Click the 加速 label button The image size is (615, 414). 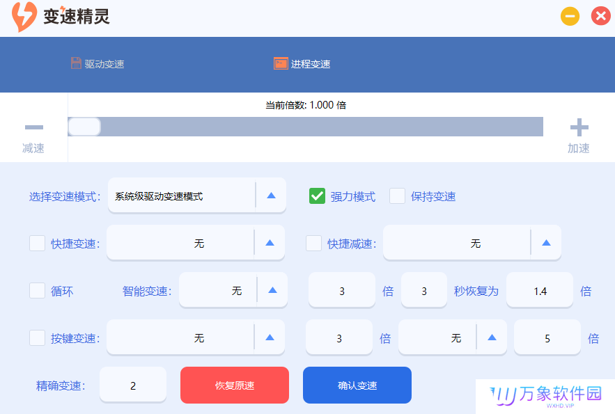point(579,148)
